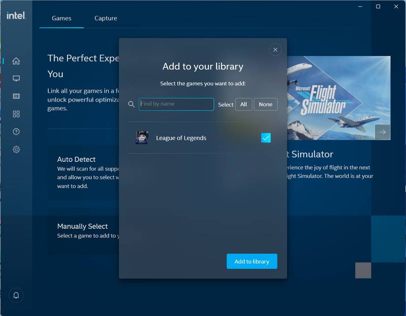406x316 pixels.
Task: Click the search magnifier icon
Action: coord(131,104)
